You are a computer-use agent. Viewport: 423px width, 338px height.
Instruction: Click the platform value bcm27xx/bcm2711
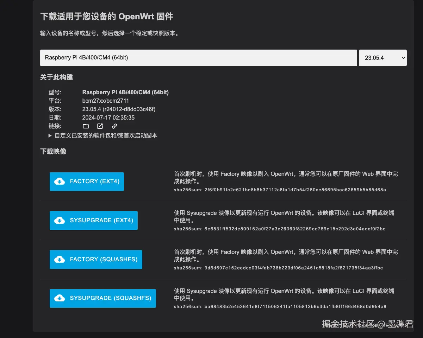(106, 101)
